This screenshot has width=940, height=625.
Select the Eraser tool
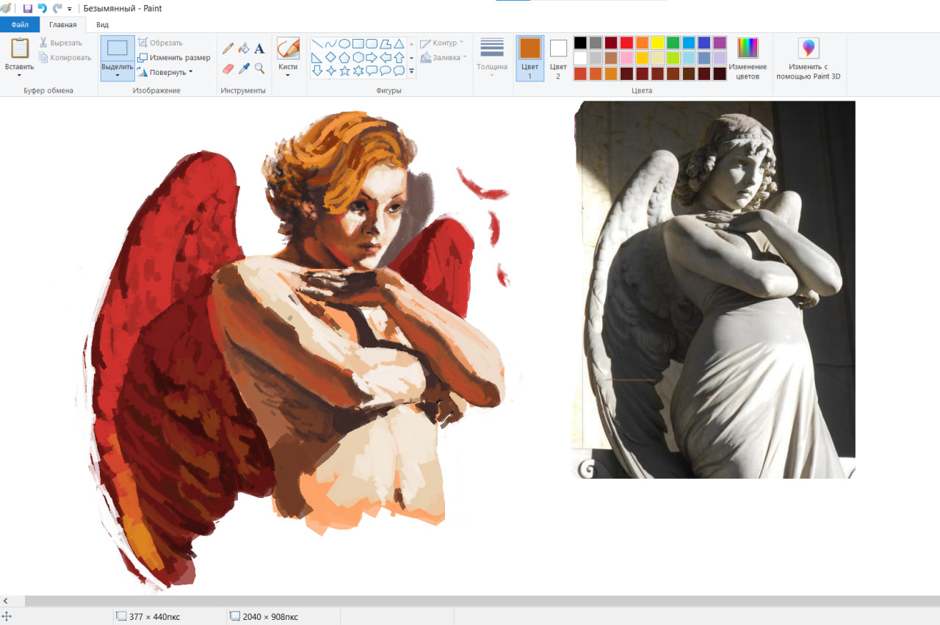(228, 68)
